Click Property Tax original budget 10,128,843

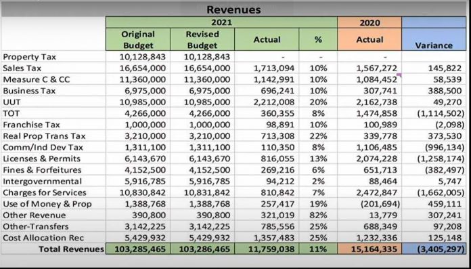tap(143, 57)
